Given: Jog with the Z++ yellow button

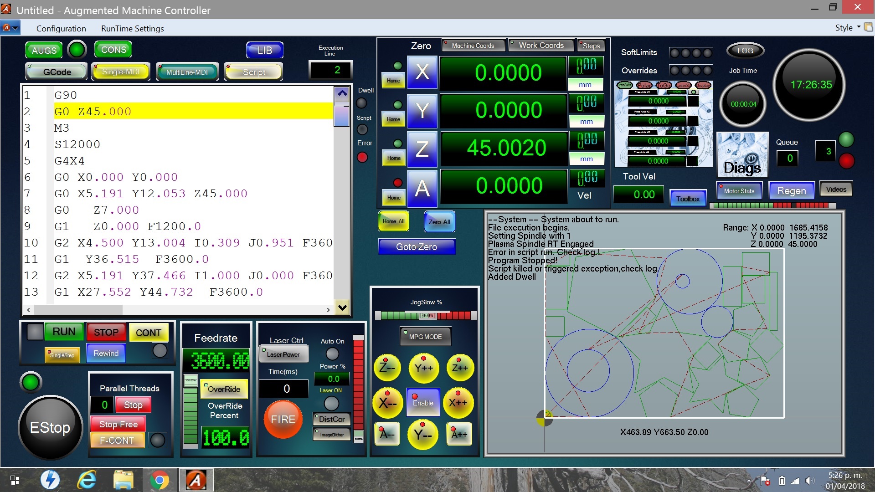Looking at the screenshot, I should click(x=459, y=368).
